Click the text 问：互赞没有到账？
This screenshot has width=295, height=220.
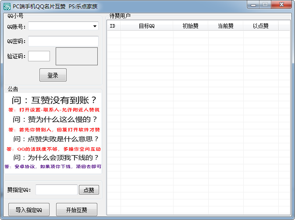click(54, 100)
